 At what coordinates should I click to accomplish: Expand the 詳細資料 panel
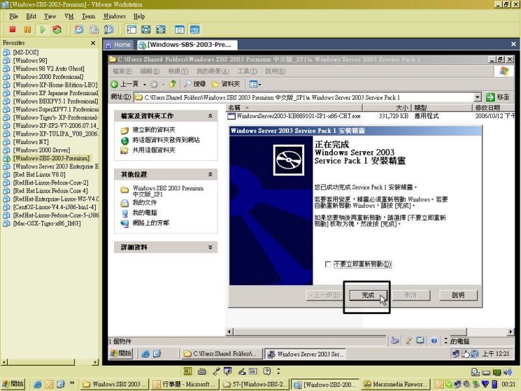210,247
